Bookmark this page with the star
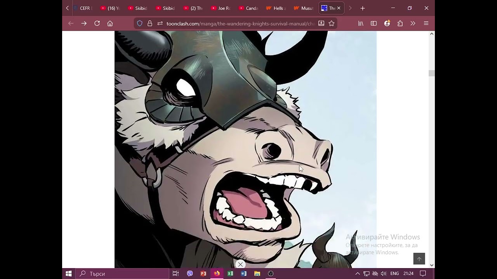 [331, 24]
